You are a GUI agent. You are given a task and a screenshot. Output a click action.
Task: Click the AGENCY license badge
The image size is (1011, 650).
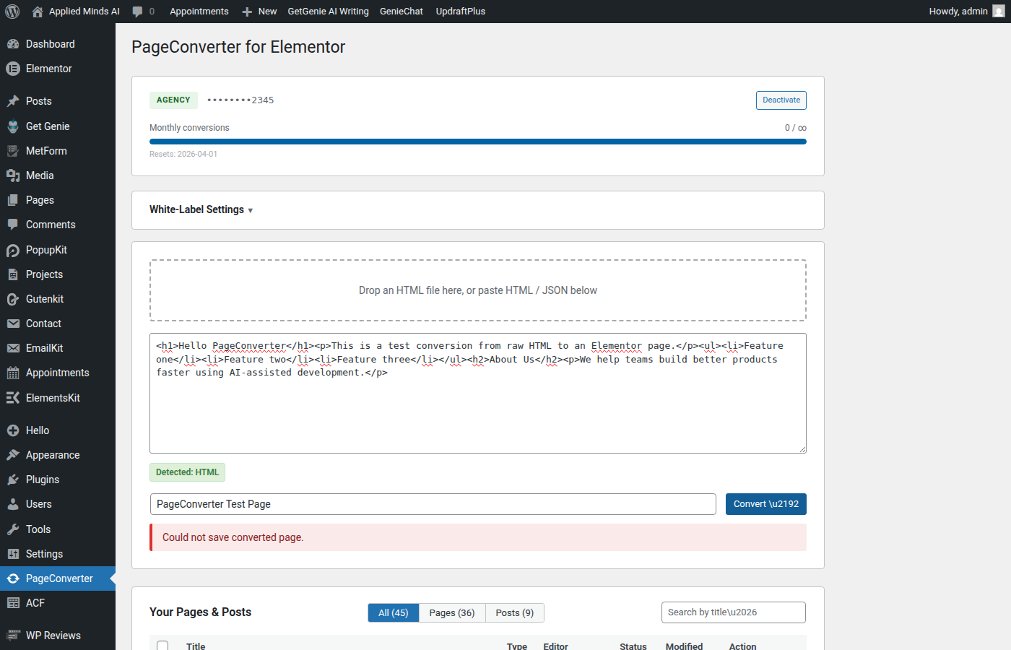[173, 100]
